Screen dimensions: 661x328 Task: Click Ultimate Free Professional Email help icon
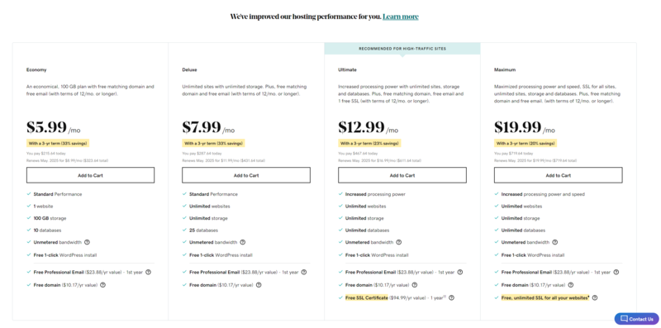tap(460, 273)
